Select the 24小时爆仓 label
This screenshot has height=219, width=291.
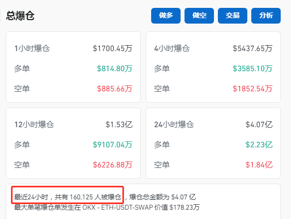pos(174,124)
